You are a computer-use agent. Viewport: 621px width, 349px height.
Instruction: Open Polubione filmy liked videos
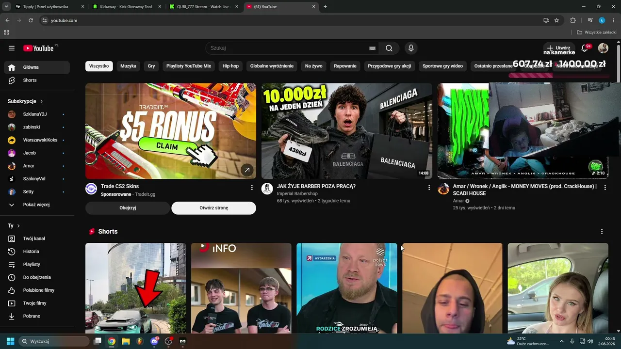click(x=37, y=290)
